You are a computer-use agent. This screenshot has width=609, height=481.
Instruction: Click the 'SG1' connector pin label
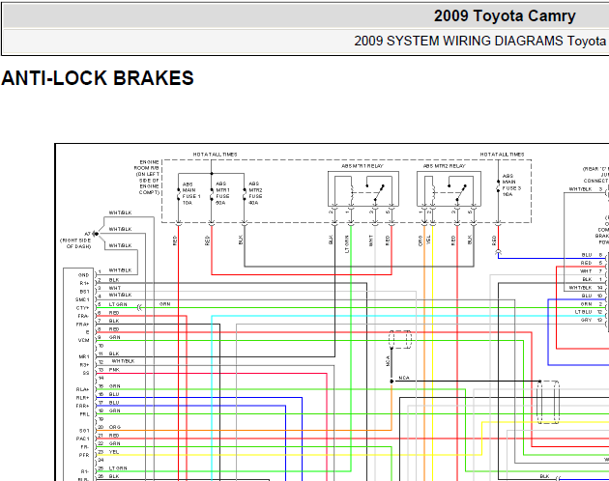pyautogui.click(x=84, y=431)
